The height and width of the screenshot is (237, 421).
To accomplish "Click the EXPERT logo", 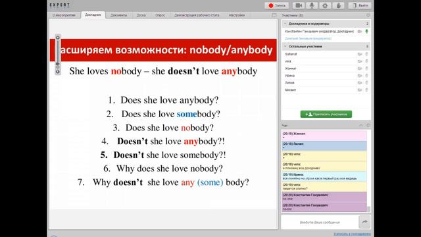I will pos(60,5).
